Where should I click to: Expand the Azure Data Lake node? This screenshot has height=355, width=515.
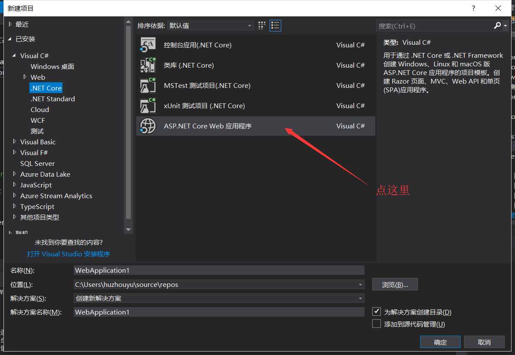click(14, 174)
